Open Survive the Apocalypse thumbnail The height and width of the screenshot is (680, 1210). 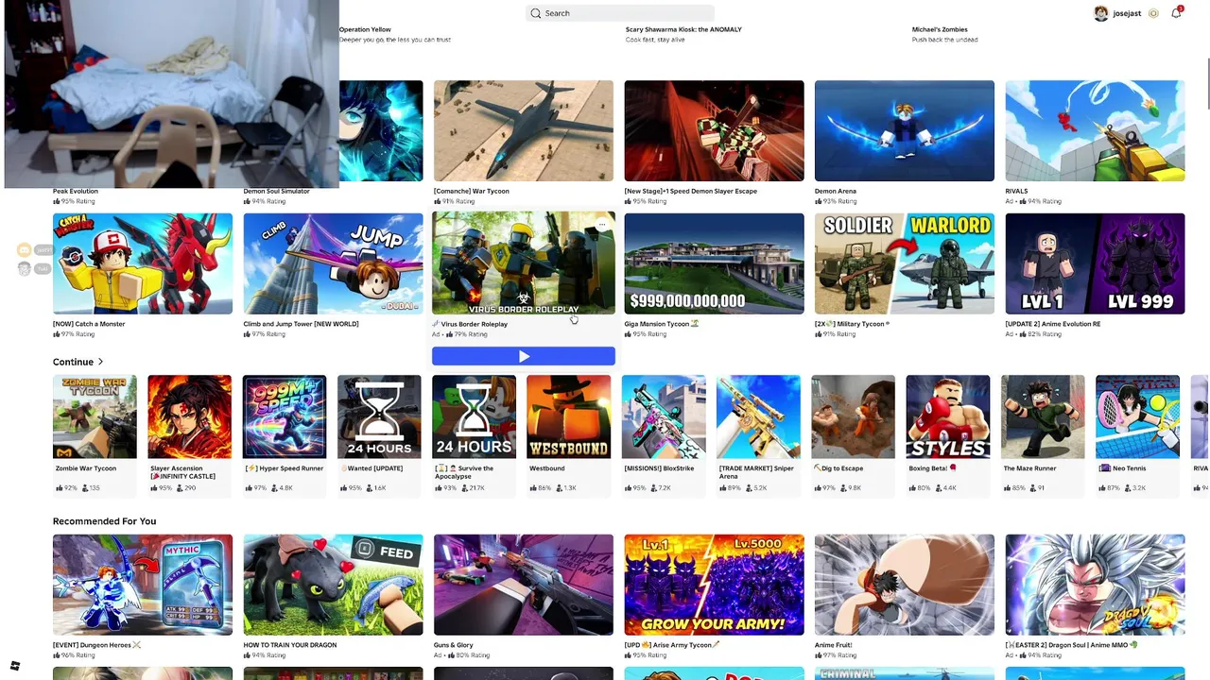(474, 417)
